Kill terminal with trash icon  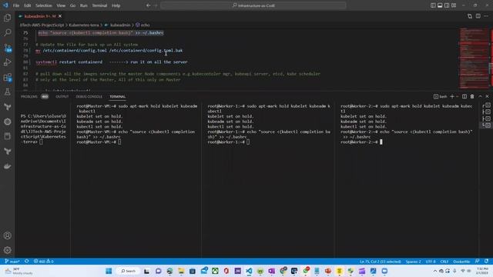[472, 96]
